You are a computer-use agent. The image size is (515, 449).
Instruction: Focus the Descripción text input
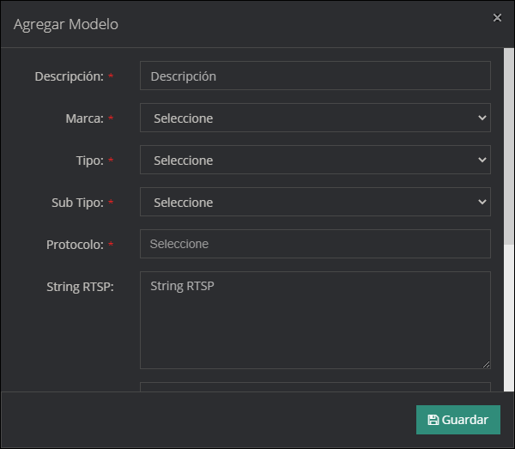pyautogui.click(x=315, y=76)
